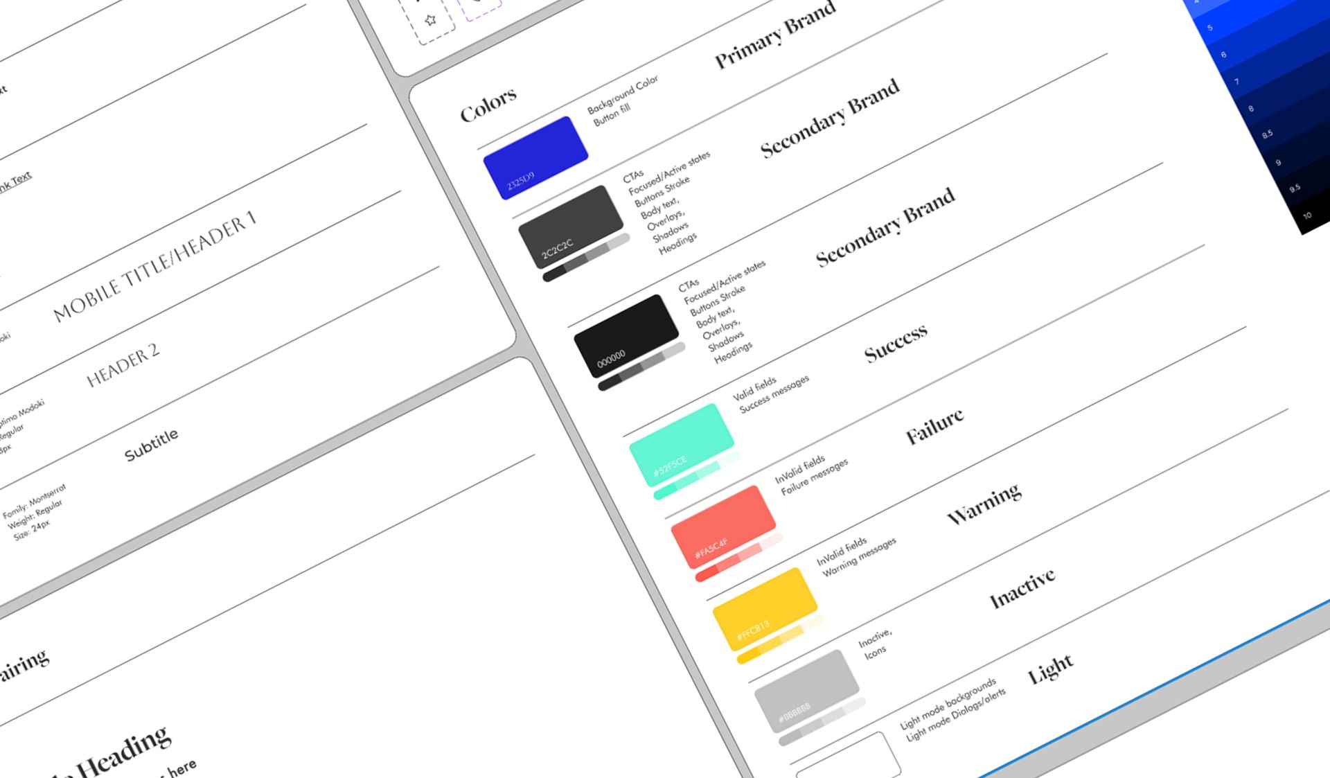Click the 'Light' heading

pyautogui.click(x=1051, y=669)
